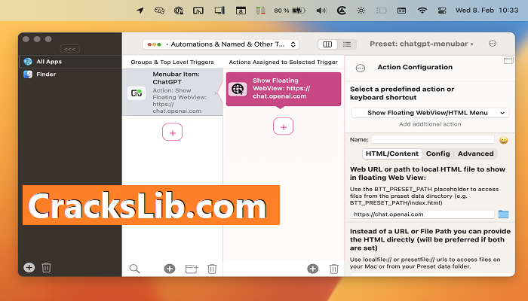Click the globe icon on WebView action
Viewport: 528px width, 301px height.
coord(238,90)
